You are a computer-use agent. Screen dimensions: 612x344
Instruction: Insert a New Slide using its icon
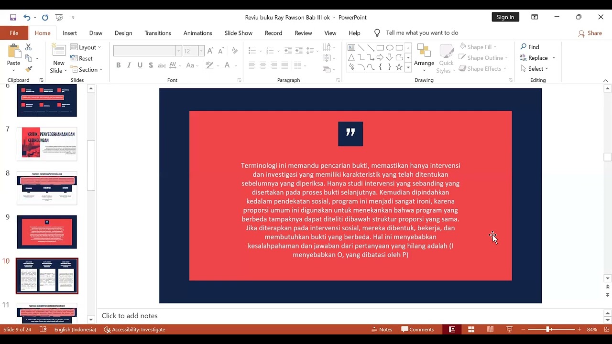(x=59, y=51)
